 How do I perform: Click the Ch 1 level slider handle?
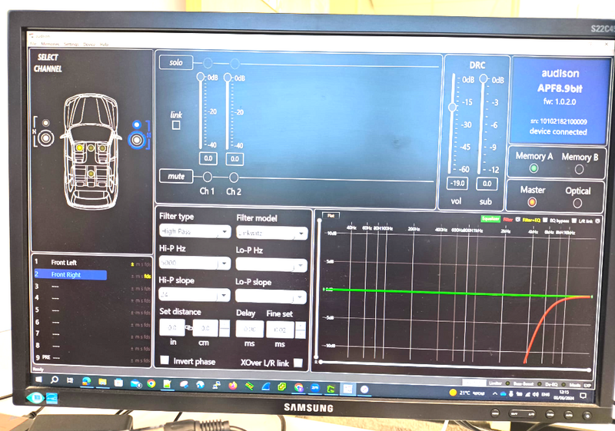click(201, 76)
